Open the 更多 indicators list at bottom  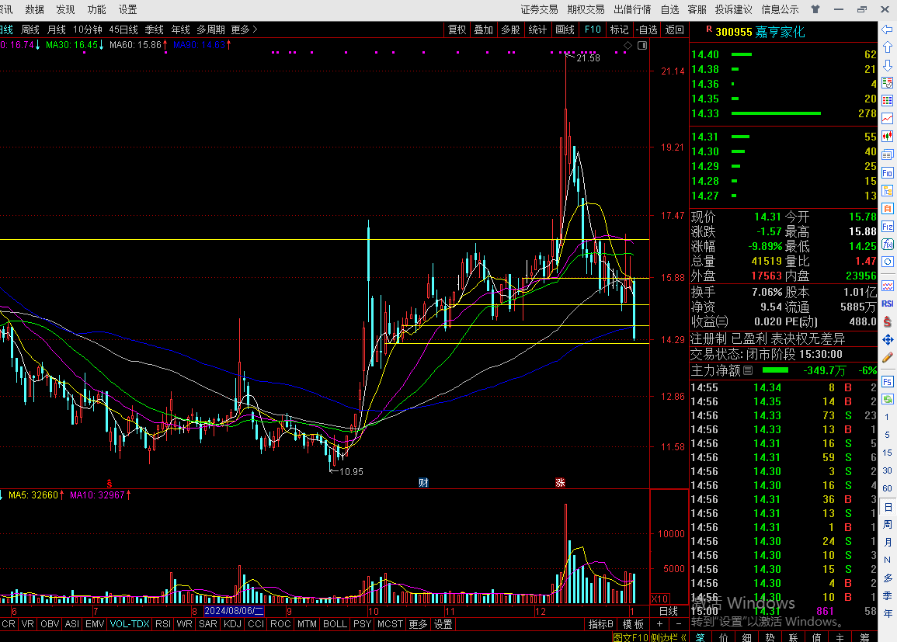(418, 624)
